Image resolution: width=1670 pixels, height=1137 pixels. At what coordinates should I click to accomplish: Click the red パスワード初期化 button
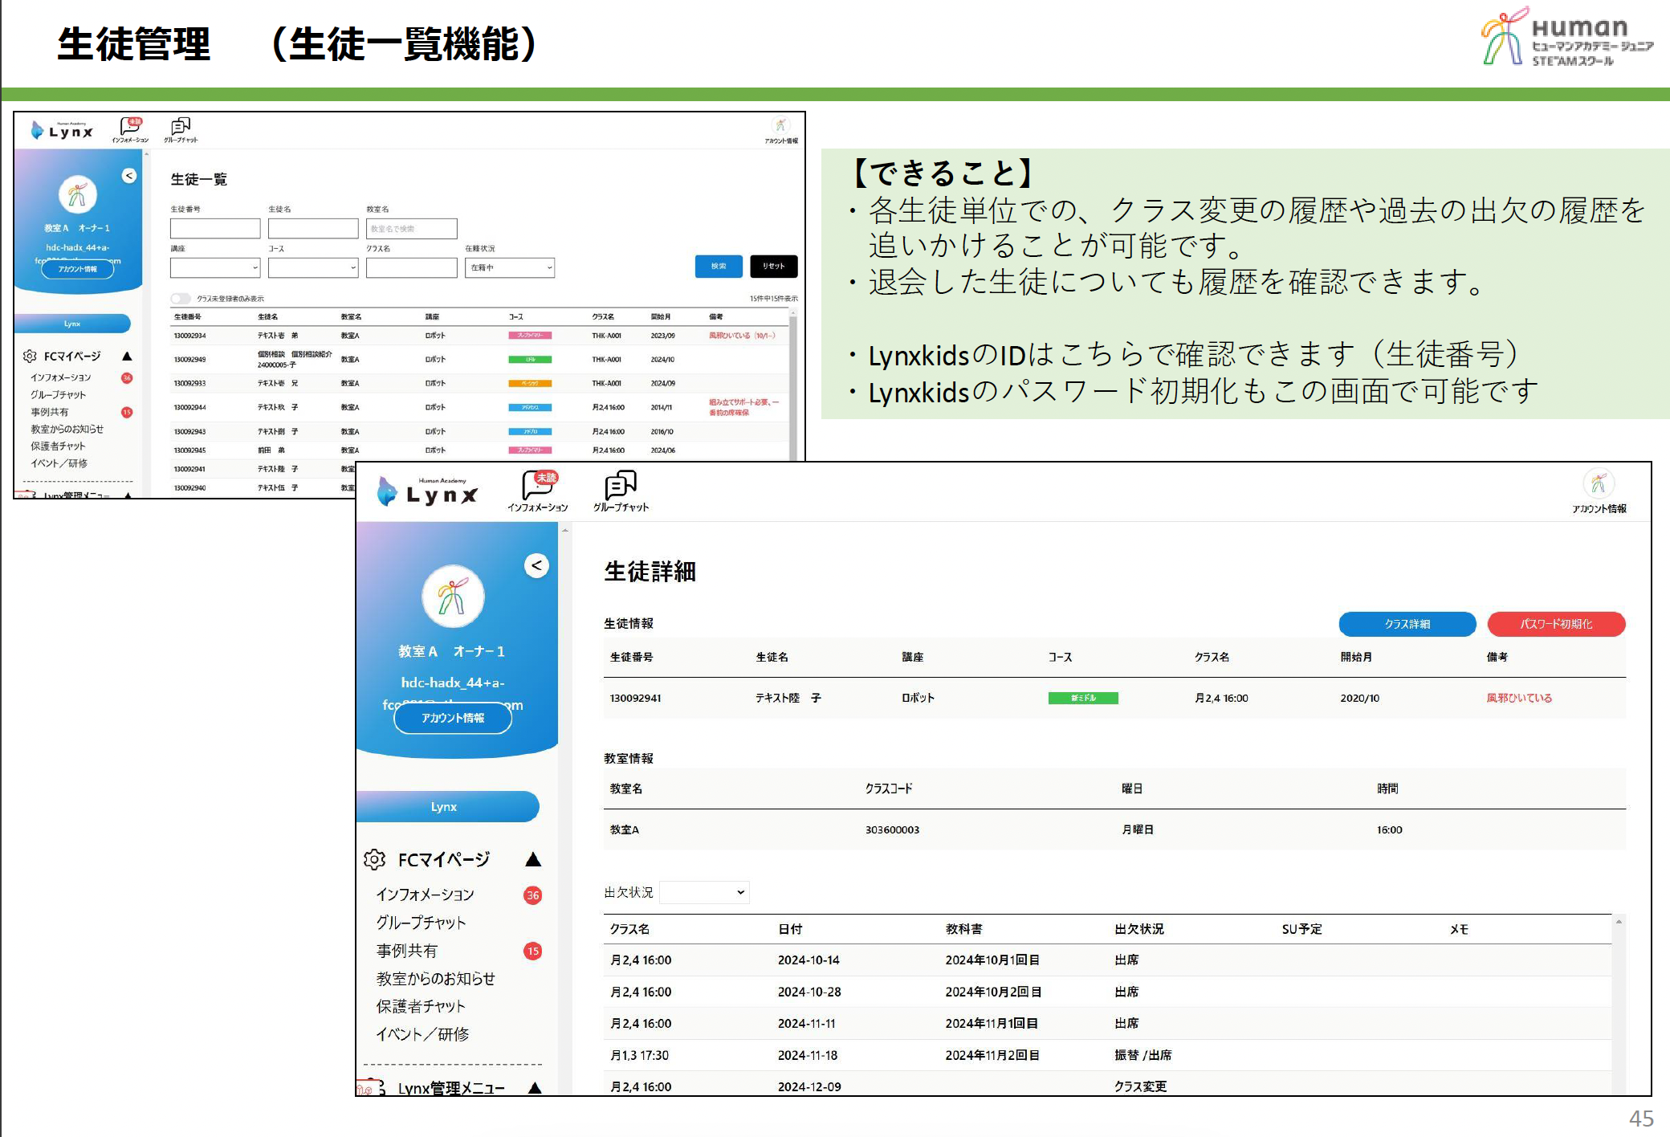pos(1555,624)
